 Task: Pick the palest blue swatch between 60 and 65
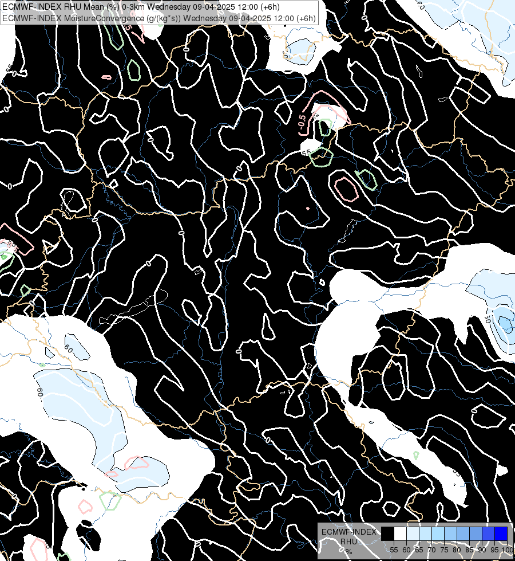[x=413, y=534]
